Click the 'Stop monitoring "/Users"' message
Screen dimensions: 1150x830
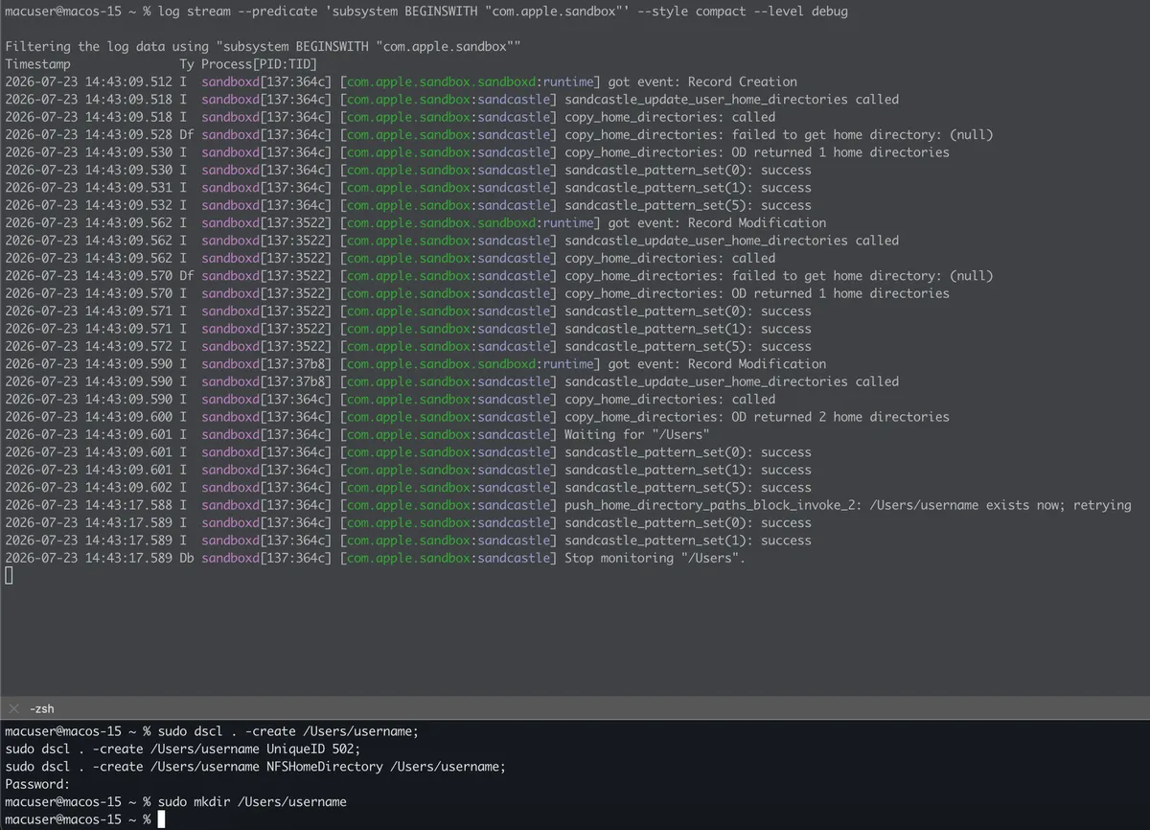(x=655, y=558)
